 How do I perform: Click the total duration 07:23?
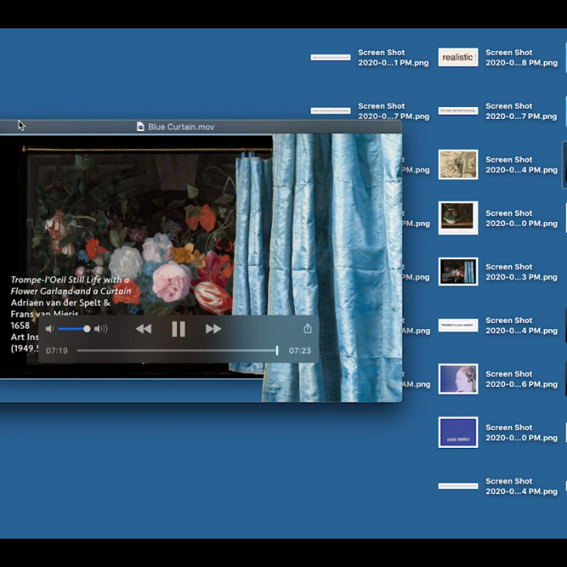click(x=300, y=351)
